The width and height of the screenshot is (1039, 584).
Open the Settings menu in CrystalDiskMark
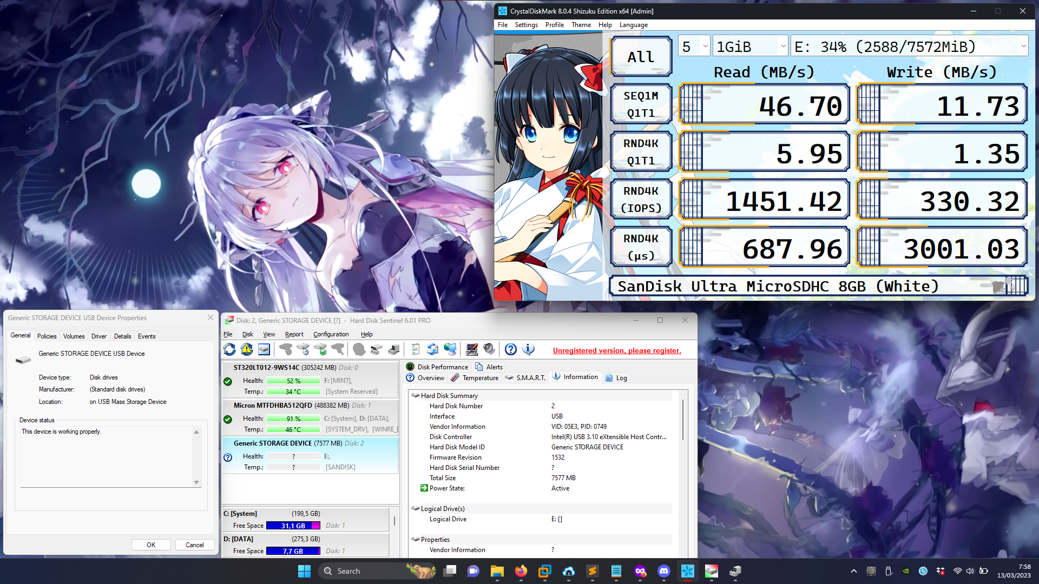(526, 25)
